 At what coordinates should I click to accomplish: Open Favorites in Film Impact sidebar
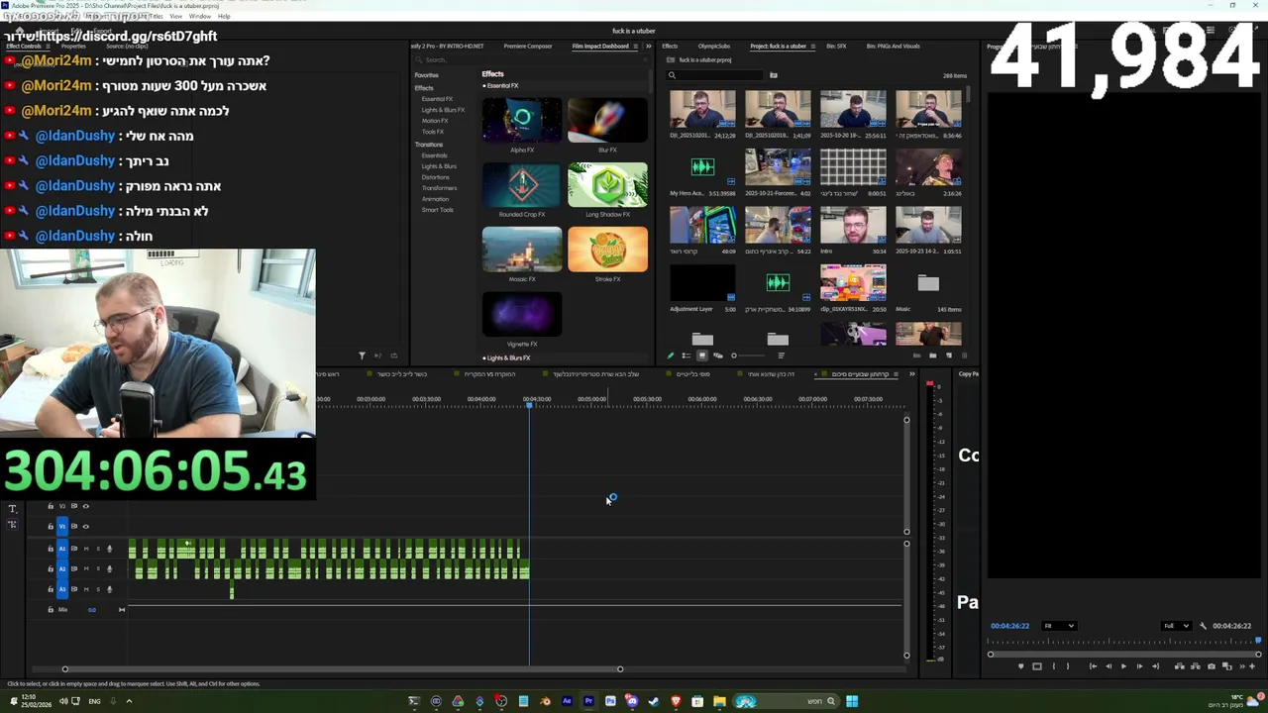(x=427, y=75)
